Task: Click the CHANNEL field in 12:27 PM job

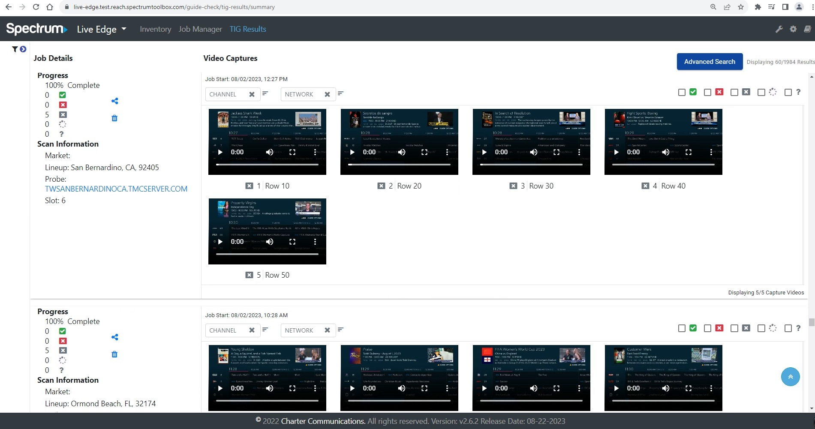Action: coord(232,94)
